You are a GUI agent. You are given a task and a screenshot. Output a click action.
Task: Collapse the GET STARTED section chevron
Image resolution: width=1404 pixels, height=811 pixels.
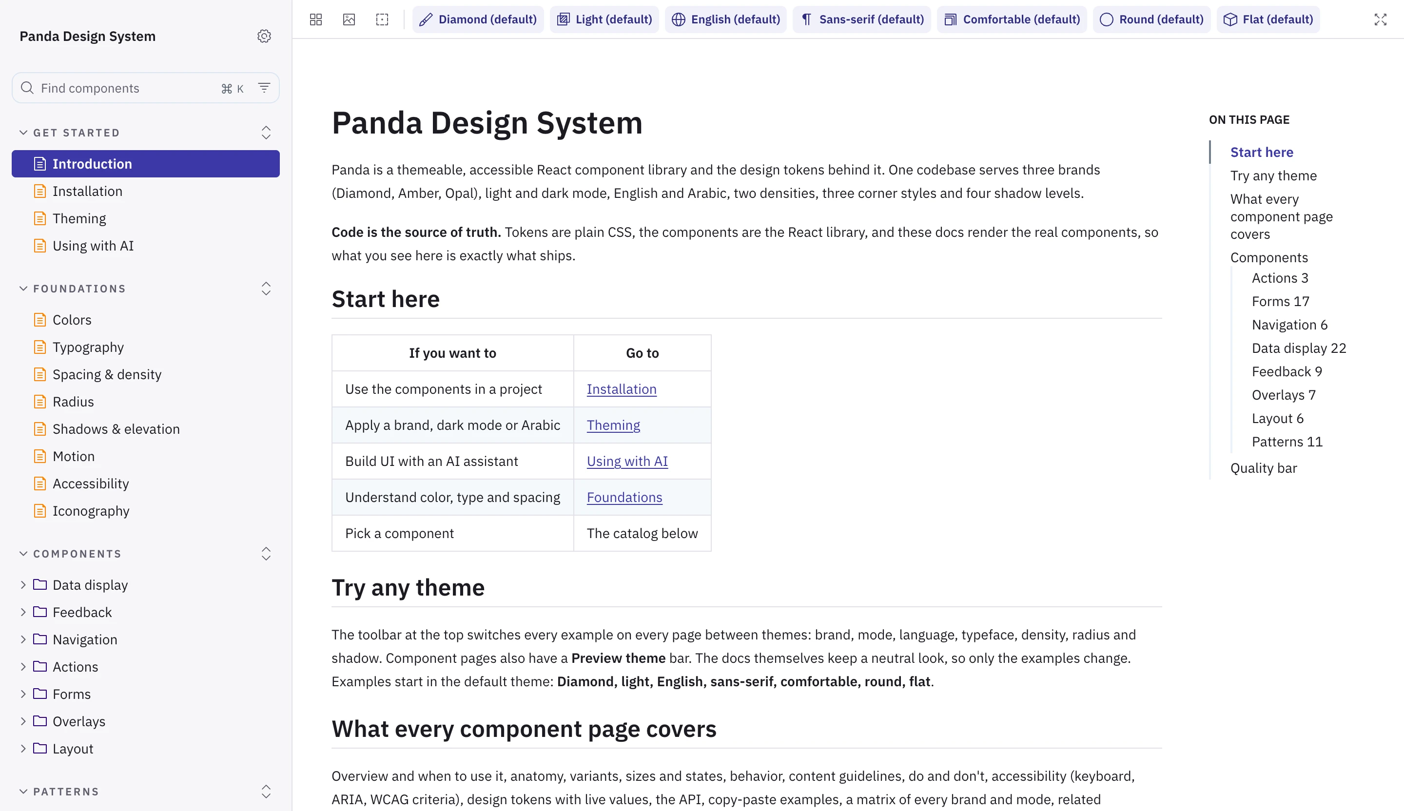point(23,133)
